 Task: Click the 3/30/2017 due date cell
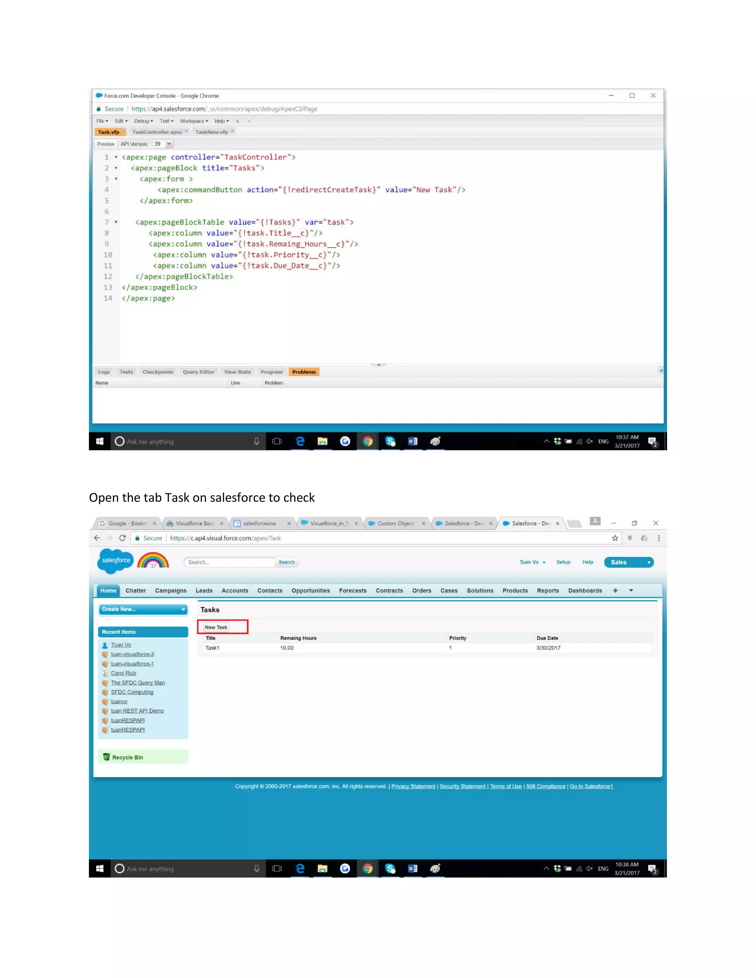[x=548, y=648]
